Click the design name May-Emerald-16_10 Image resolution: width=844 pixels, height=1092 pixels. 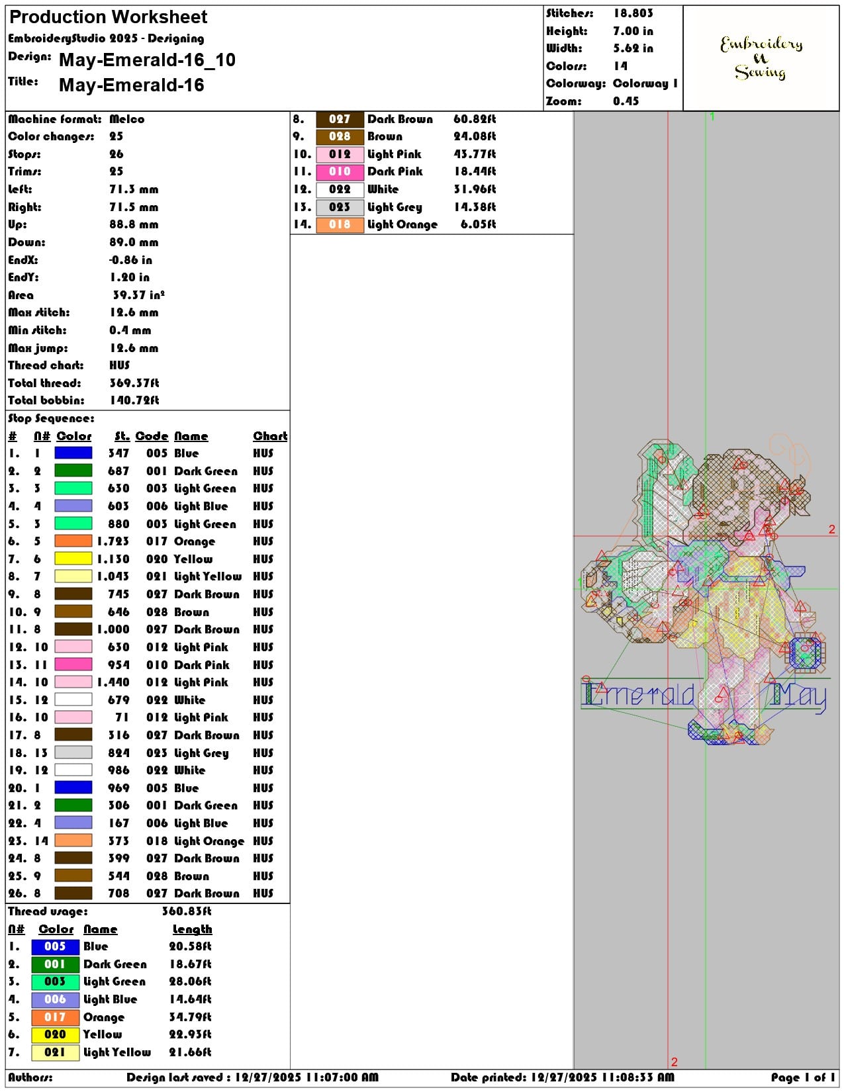pyautogui.click(x=147, y=60)
